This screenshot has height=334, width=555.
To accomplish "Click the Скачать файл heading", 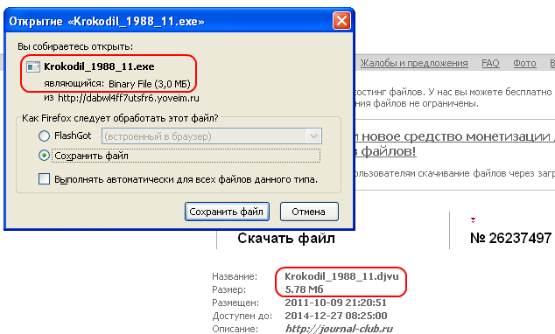I will tap(286, 238).
